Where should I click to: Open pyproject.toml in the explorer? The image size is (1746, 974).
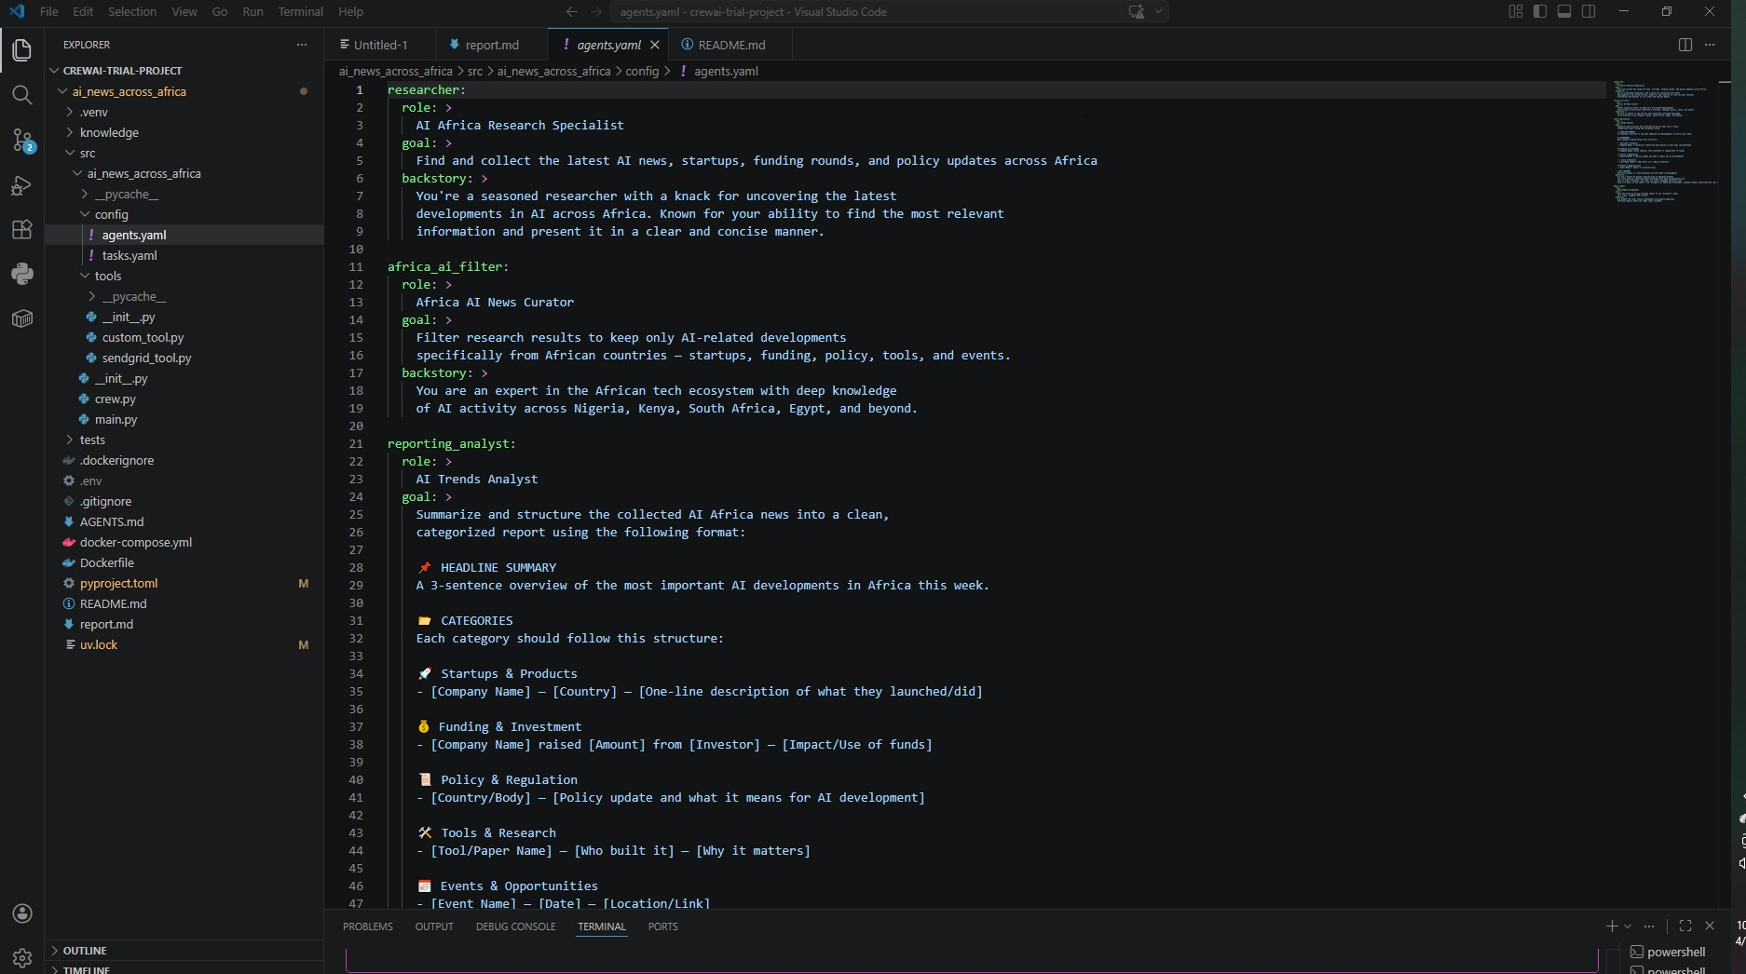click(x=118, y=583)
